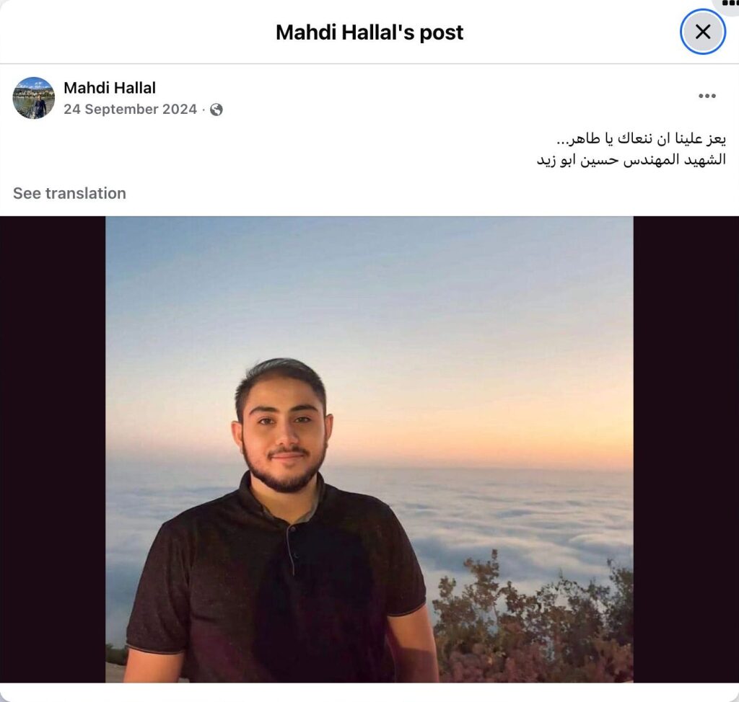Click the globe public audience icon
The height and width of the screenshot is (702, 739).
coord(217,110)
